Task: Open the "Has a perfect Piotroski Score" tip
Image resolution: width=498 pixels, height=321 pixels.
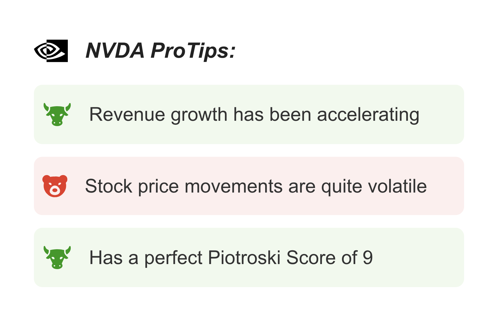Action: coord(249,257)
